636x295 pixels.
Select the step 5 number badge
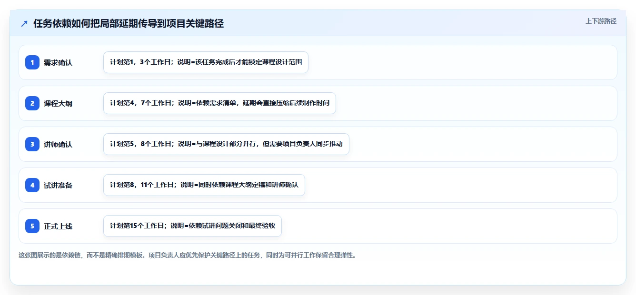pyautogui.click(x=32, y=226)
